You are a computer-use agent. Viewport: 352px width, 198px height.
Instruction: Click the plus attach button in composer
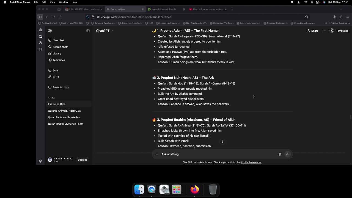(x=157, y=154)
